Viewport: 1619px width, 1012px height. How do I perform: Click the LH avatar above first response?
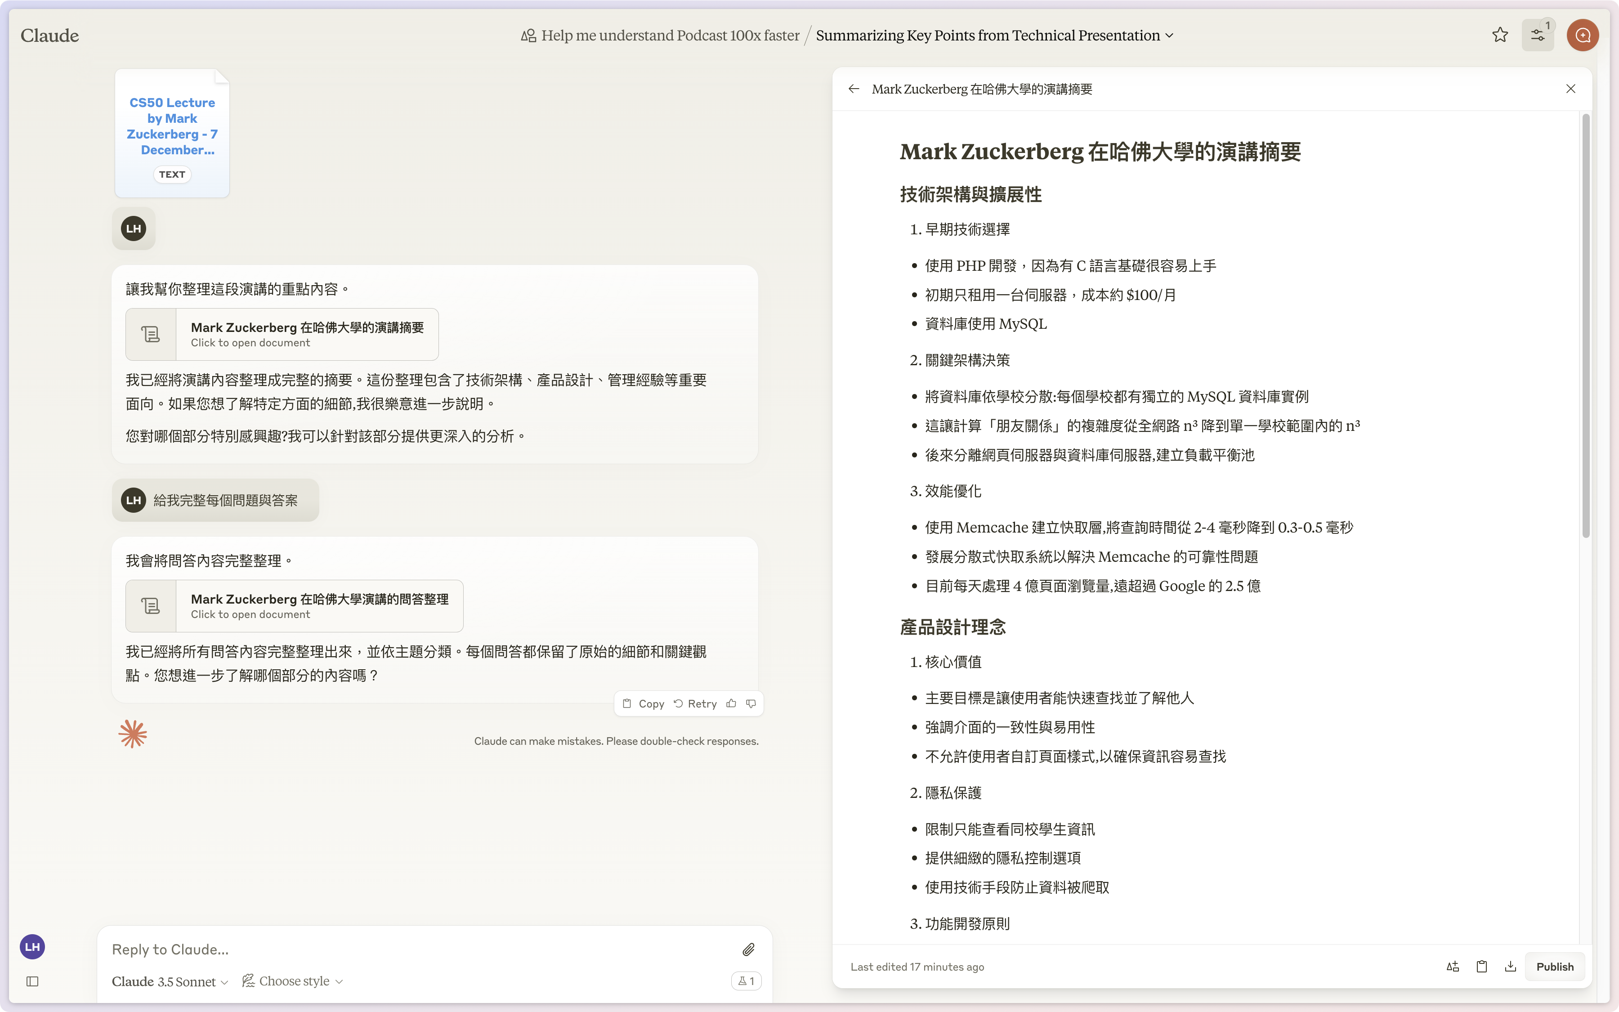click(x=134, y=229)
